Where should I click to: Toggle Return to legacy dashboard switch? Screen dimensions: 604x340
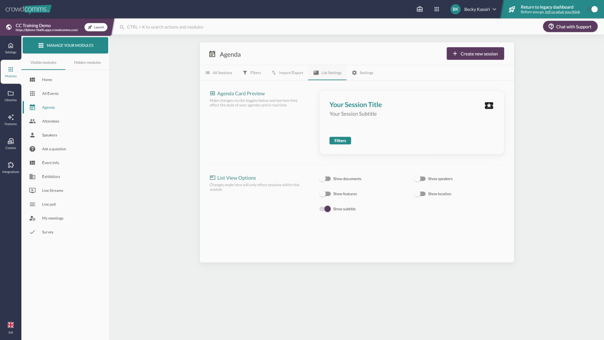[x=592, y=9]
